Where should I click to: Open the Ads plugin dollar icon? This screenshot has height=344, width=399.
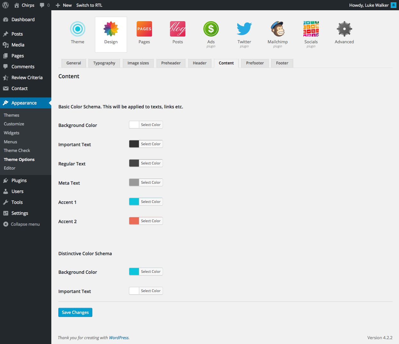pos(211,29)
